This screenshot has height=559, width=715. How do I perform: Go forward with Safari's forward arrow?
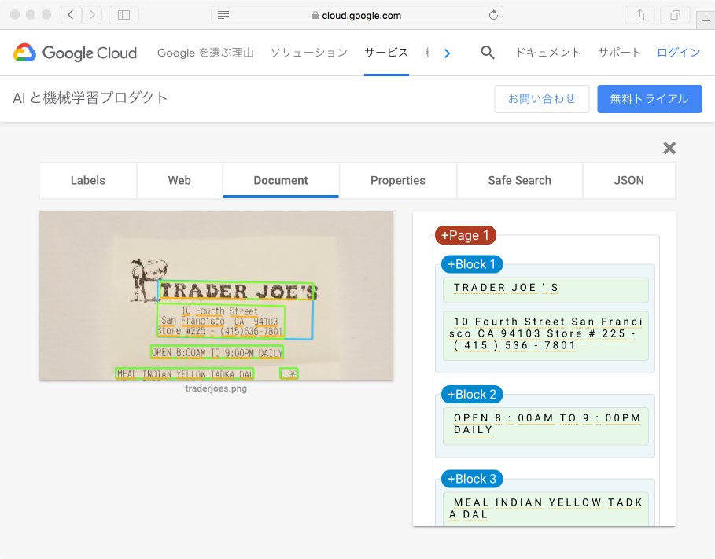92,15
